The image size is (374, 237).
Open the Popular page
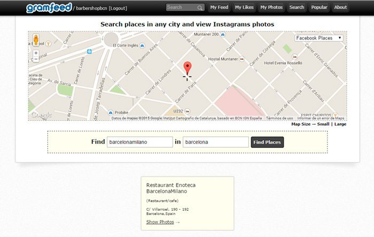(x=319, y=7)
